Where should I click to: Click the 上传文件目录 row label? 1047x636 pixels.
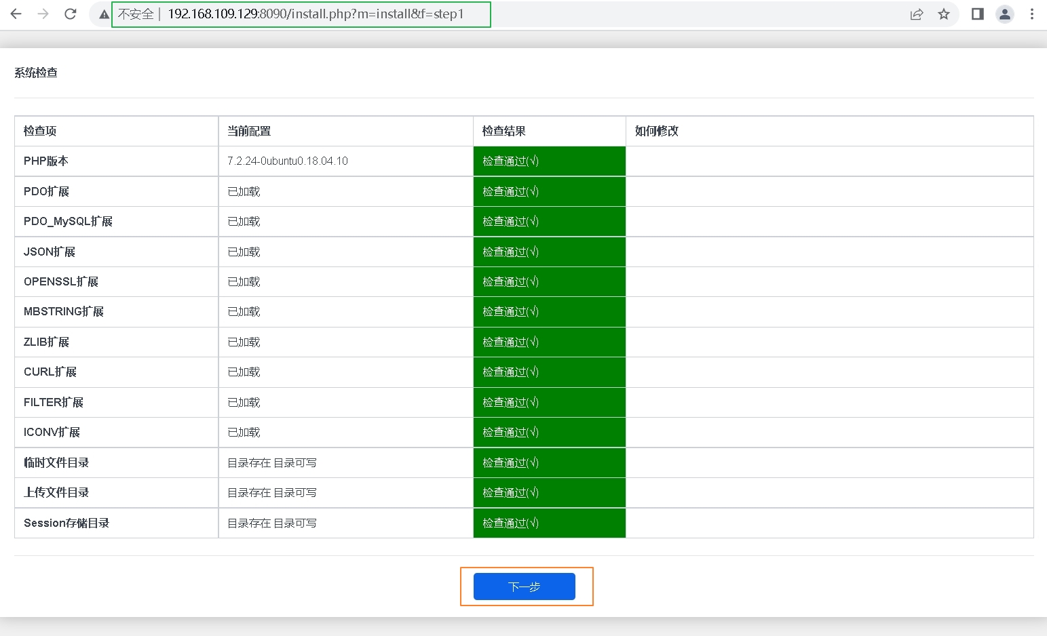[x=56, y=493]
